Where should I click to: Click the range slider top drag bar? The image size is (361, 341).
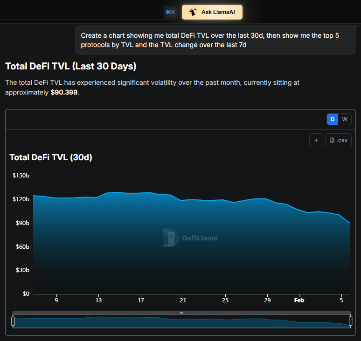pos(181,313)
